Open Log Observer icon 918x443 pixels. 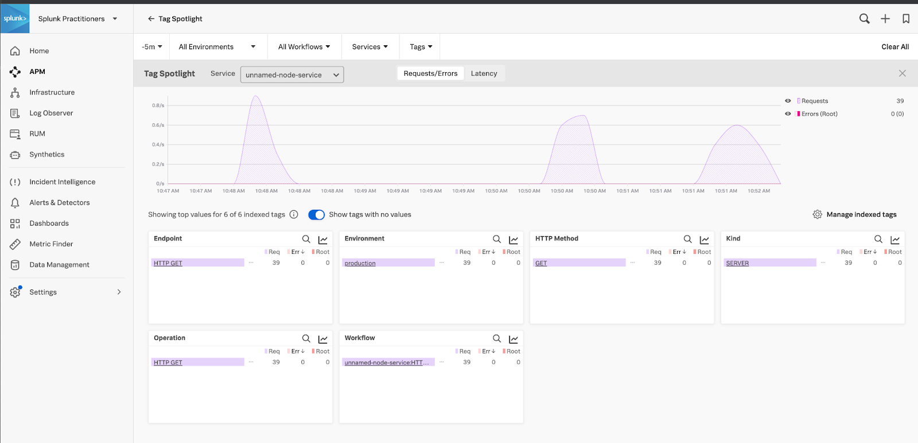pos(15,113)
